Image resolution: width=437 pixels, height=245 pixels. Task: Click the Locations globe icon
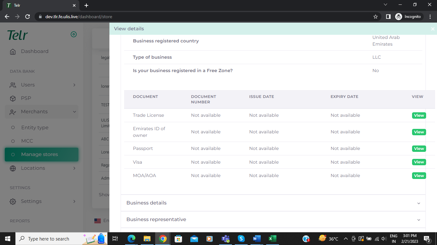[x=13, y=168]
